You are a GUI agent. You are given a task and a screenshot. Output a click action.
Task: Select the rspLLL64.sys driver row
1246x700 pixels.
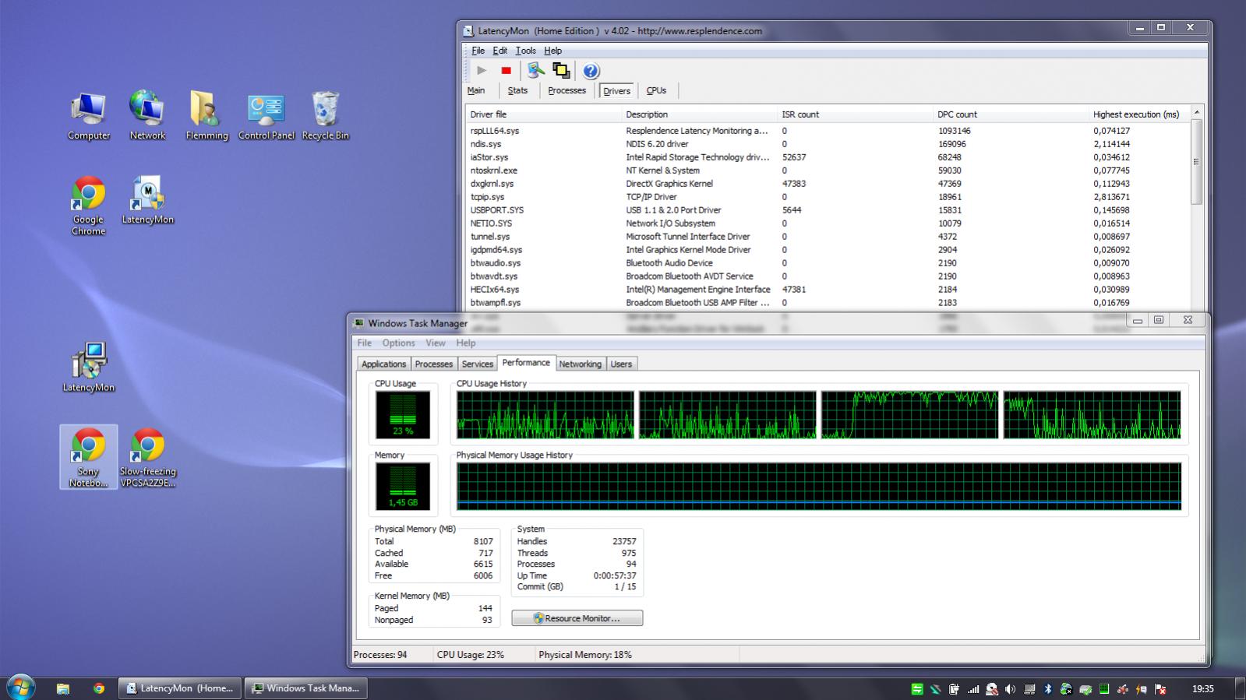pyautogui.click(x=828, y=131)
